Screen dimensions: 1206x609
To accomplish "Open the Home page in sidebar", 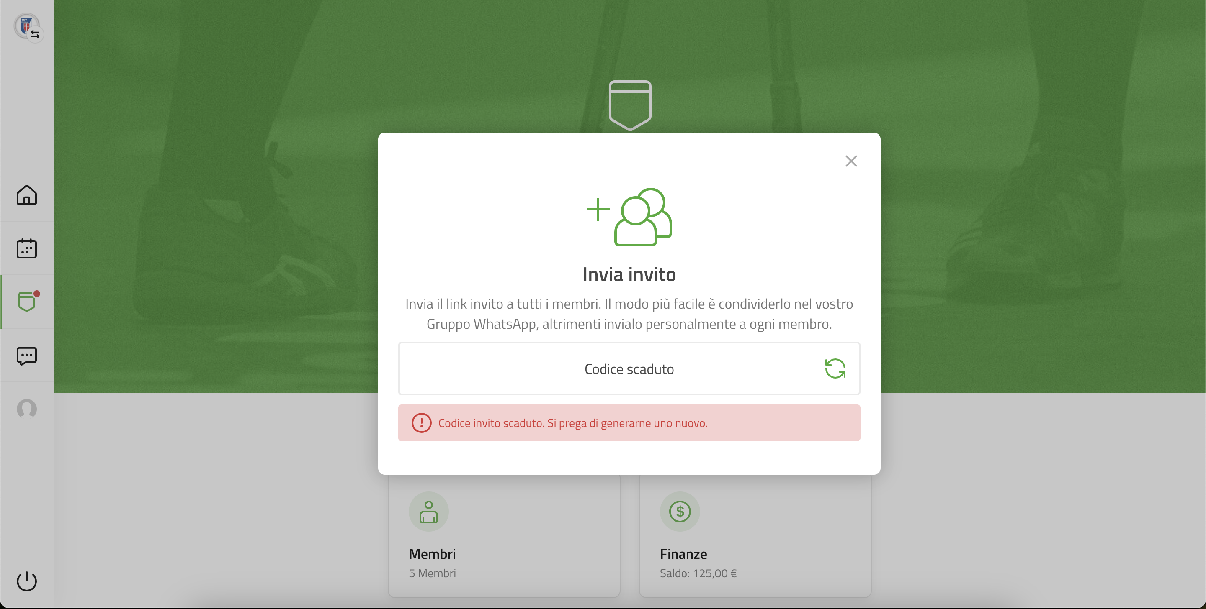I will pos(27,195).
